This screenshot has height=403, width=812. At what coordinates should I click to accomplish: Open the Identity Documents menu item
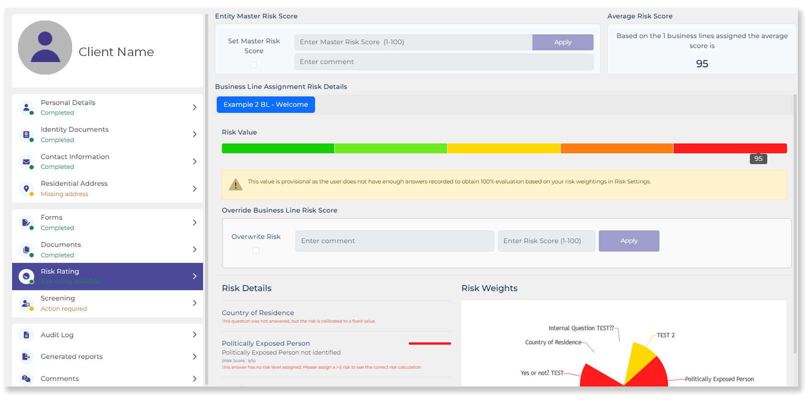[x=108, y=135]
